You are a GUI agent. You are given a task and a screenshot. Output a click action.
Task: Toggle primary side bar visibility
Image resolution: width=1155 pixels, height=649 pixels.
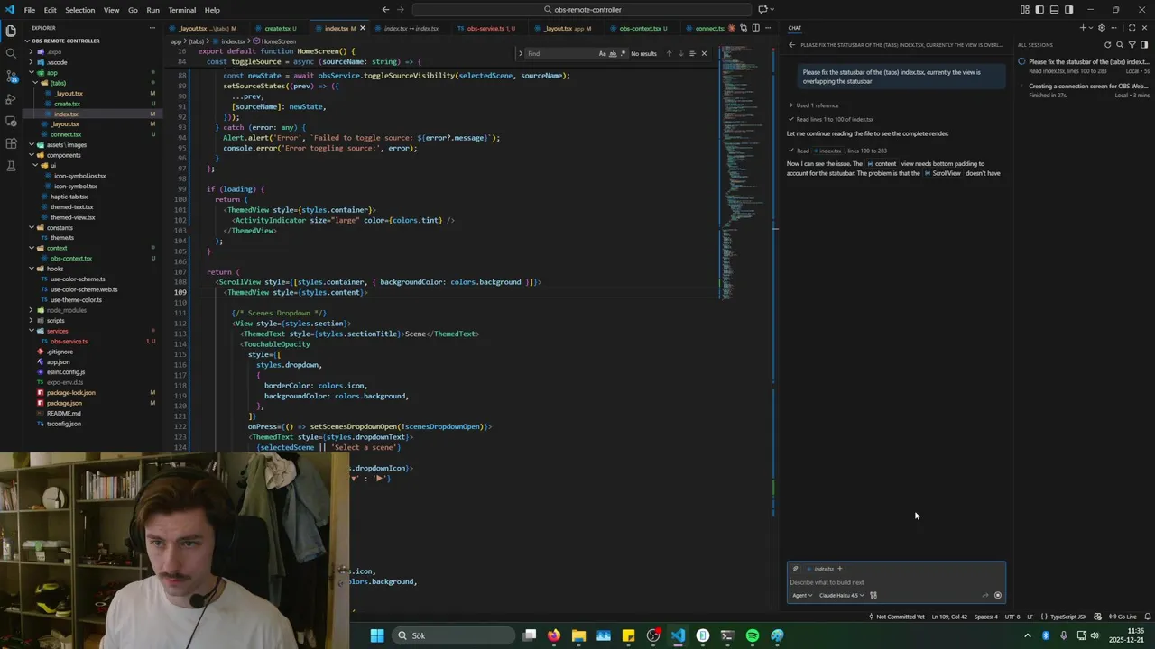[1039, 10]
